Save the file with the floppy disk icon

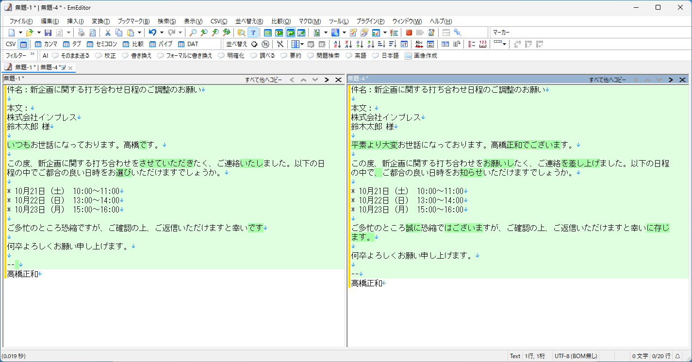pos(48,33)
